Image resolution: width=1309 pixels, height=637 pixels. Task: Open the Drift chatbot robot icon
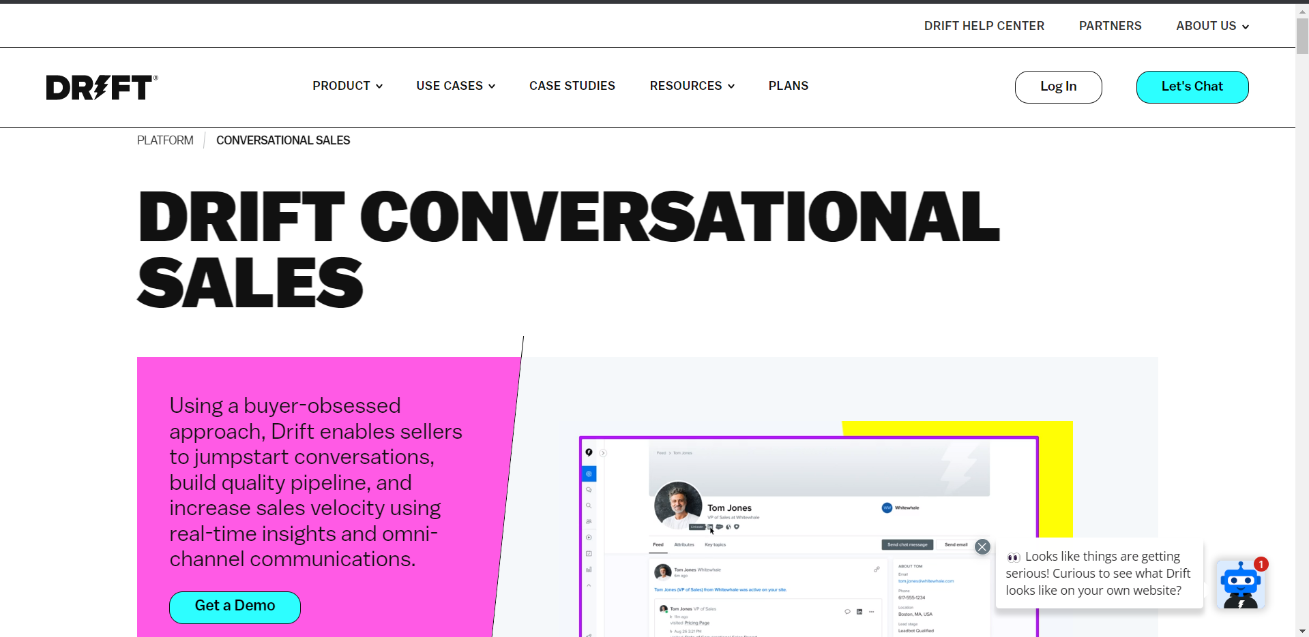(1240, 585)
